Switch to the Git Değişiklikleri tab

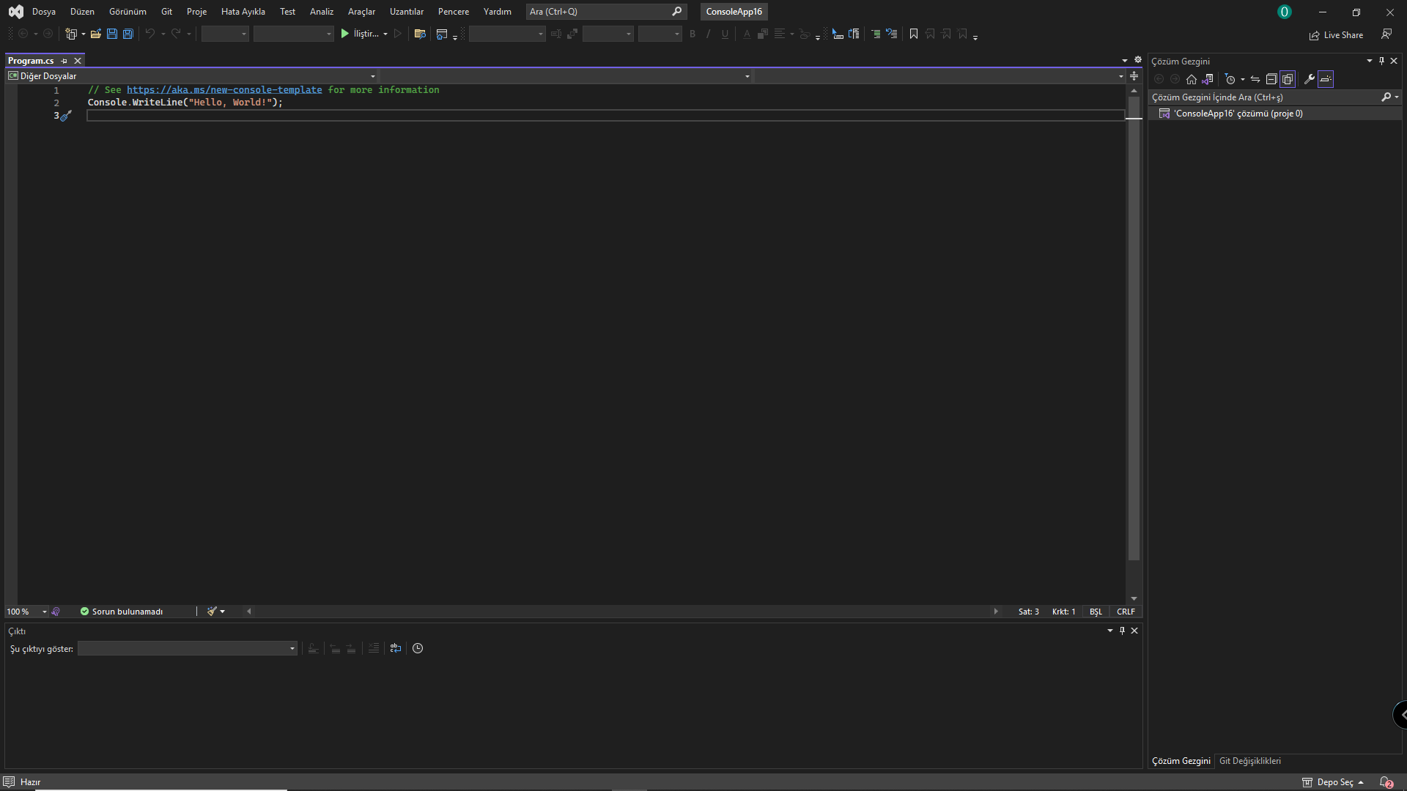point(1250,761)
